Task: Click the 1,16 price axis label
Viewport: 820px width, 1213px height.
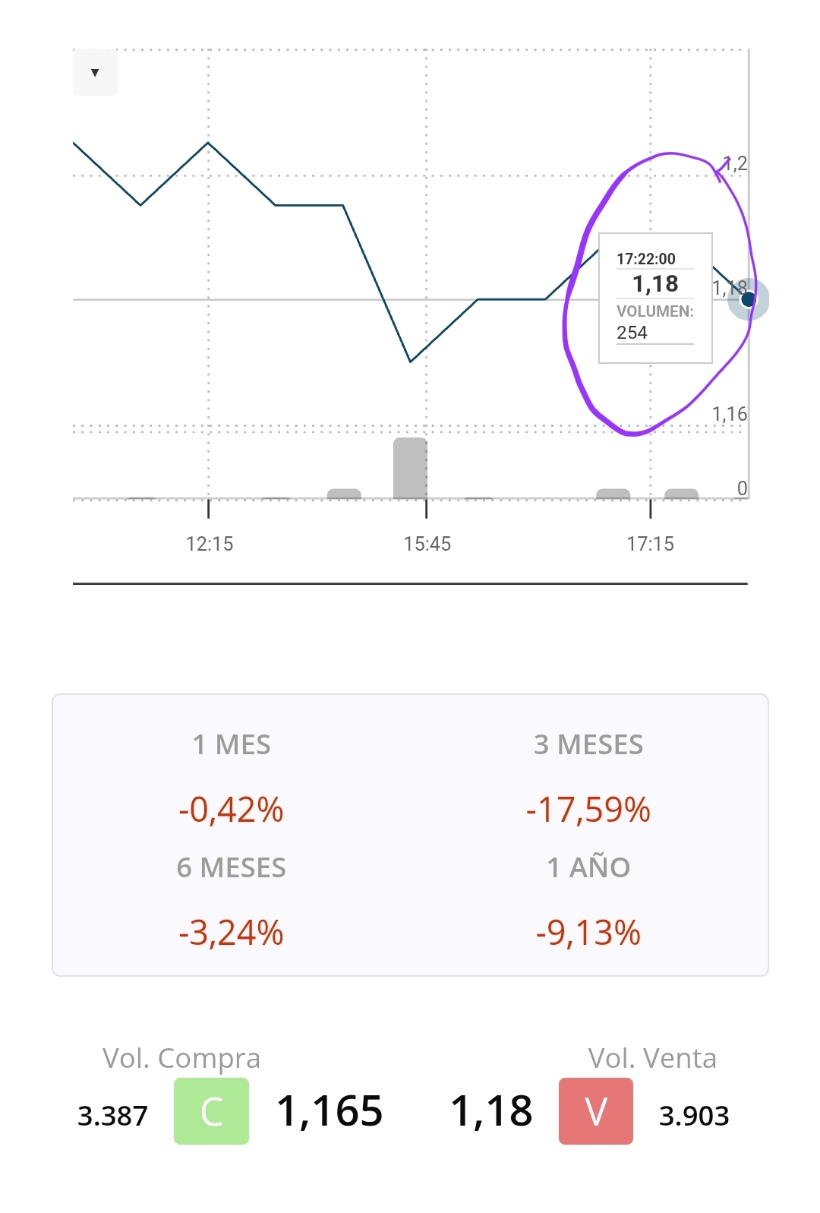Action: pos(730,414)
